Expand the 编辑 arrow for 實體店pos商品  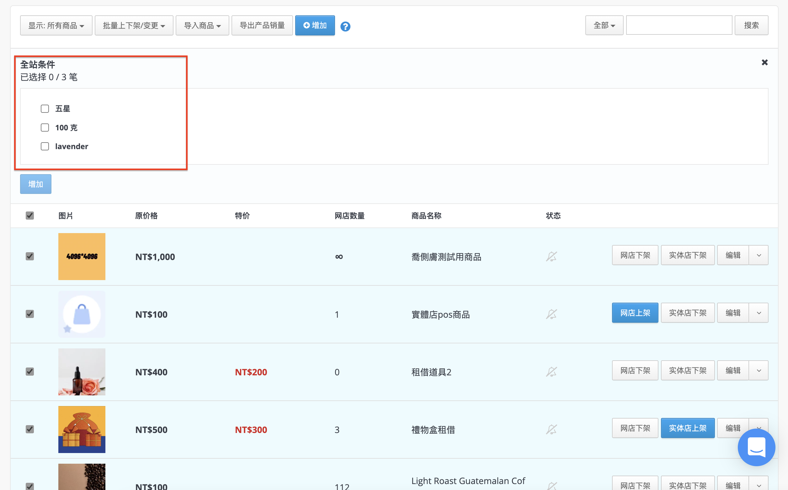(759, 313)
